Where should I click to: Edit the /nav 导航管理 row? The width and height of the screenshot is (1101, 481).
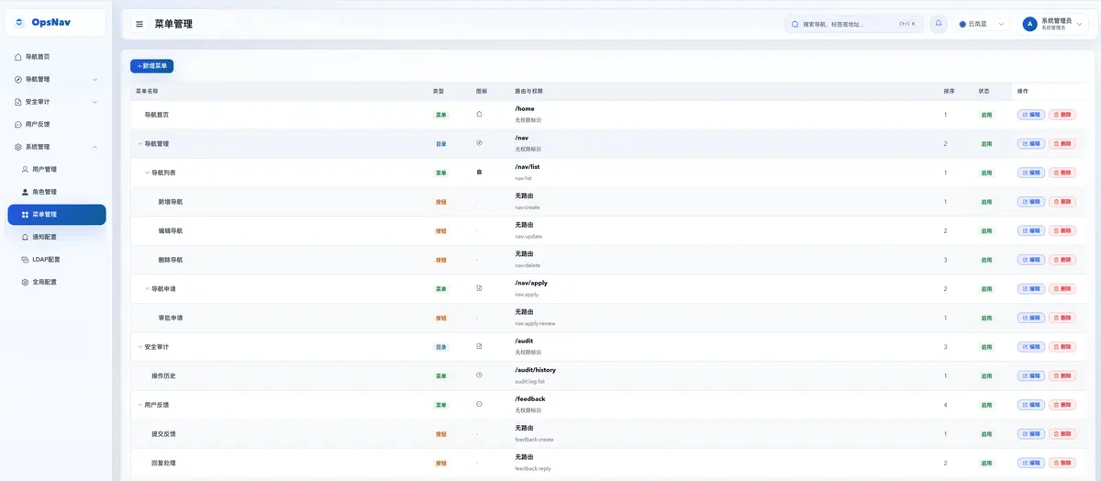[1030, 143]
